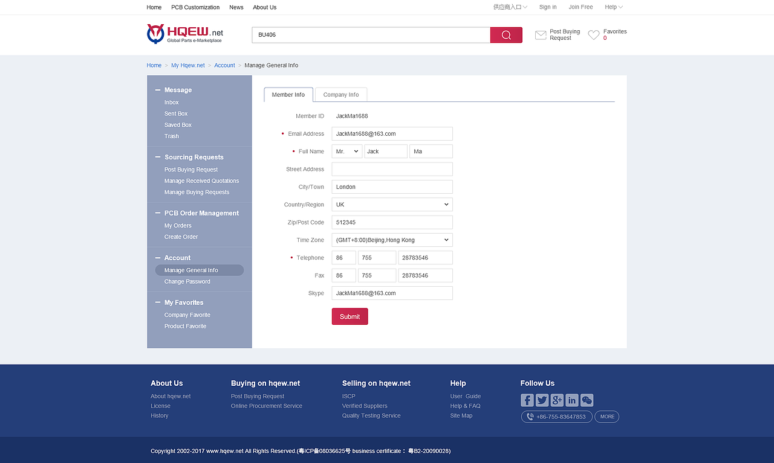This screenshot has height=463, width=774.
Task: Open Verified Suppliers footer link
Action: coord(365,406)
